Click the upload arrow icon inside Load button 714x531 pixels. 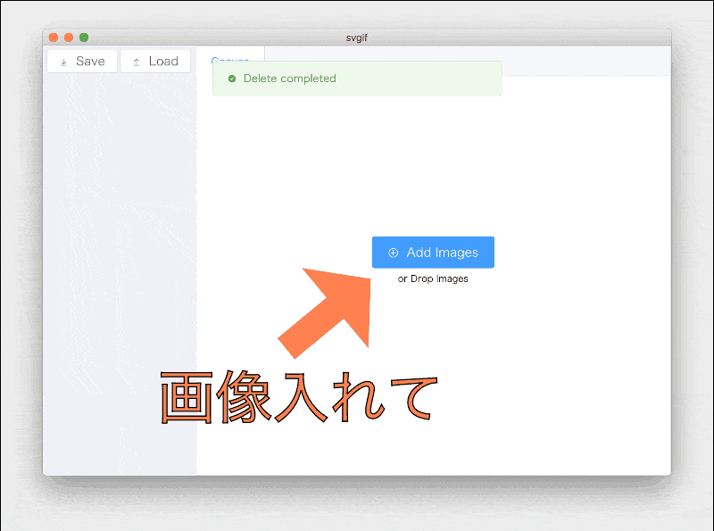point(138,61)
